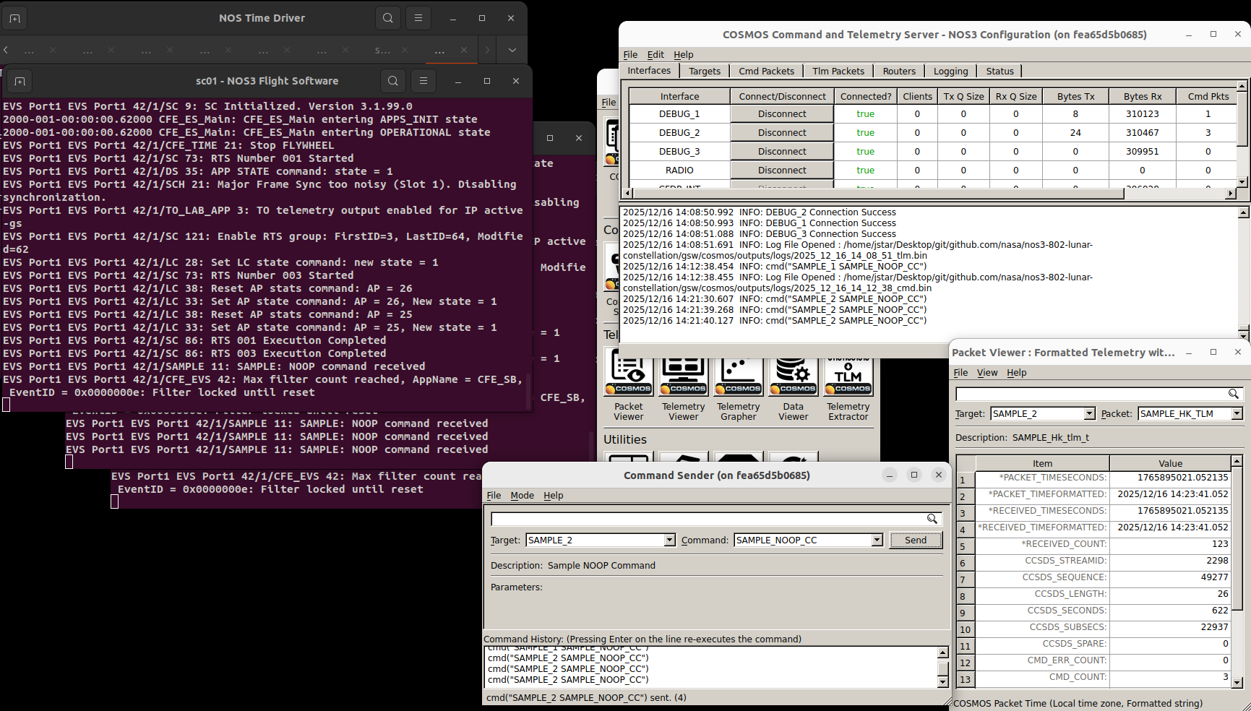Click new tab icon in sc01 terminal titlebar
This screenshot has height=711, width=1251.
[20, 81]
